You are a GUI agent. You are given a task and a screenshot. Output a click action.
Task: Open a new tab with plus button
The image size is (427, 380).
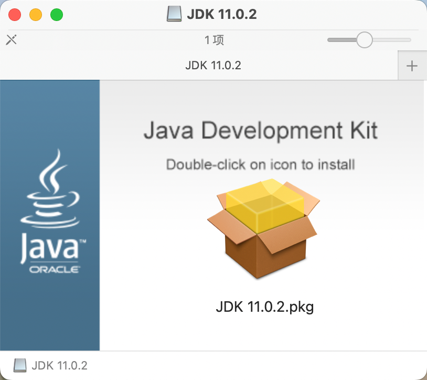412,66
